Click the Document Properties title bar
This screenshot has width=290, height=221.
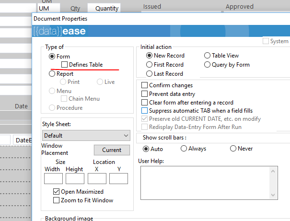coord(161,19)
